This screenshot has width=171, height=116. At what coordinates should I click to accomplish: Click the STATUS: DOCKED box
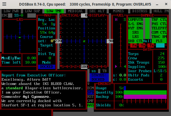click(98, 78)
